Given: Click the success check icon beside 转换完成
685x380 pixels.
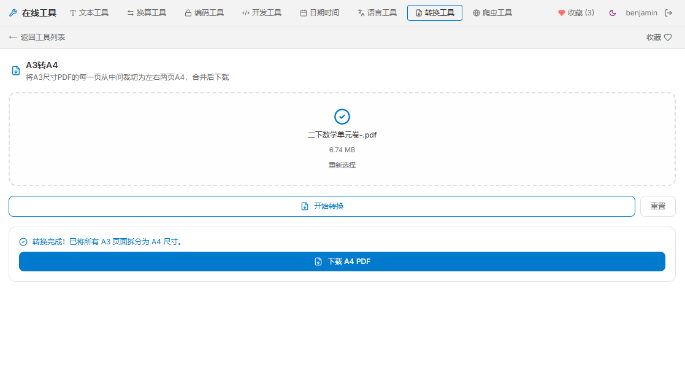Looking at the screenshot, I should click(23, 242).
